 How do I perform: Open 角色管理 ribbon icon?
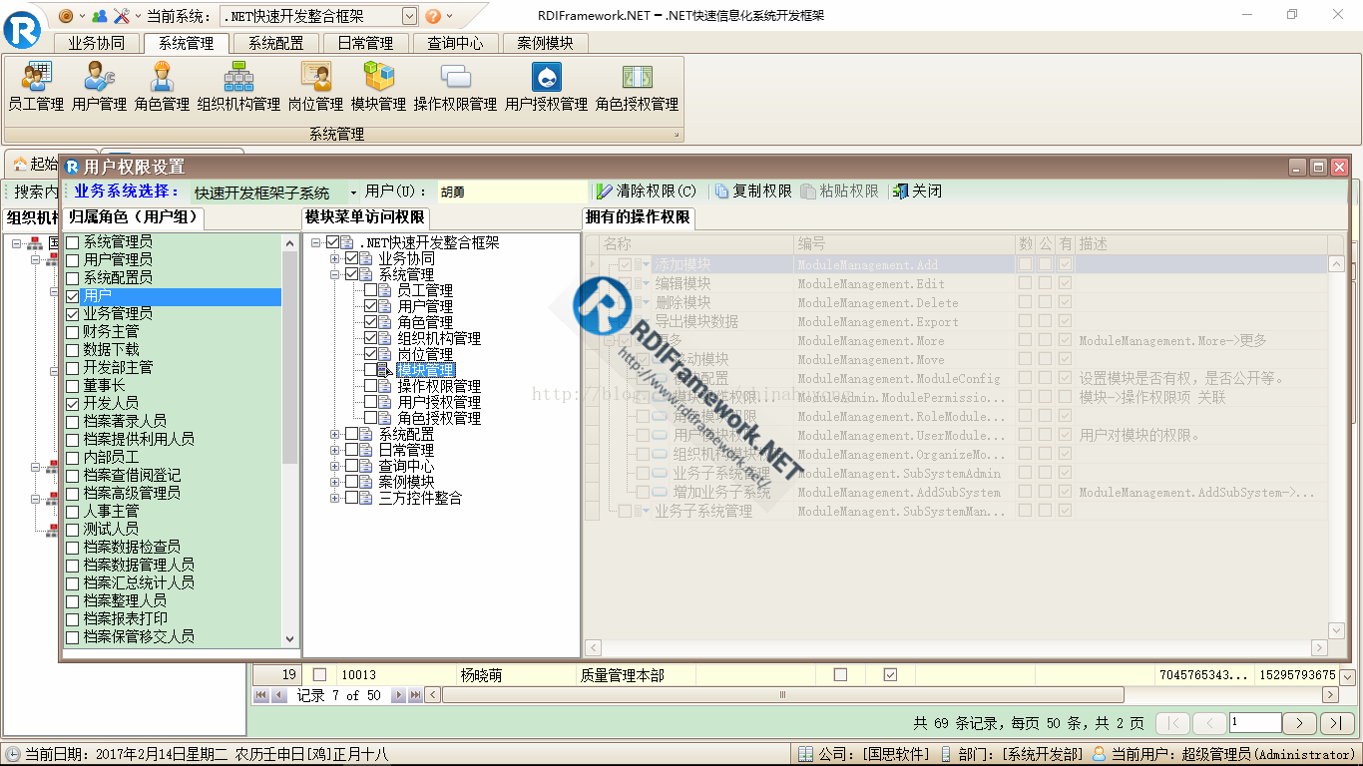pos(162,87)
